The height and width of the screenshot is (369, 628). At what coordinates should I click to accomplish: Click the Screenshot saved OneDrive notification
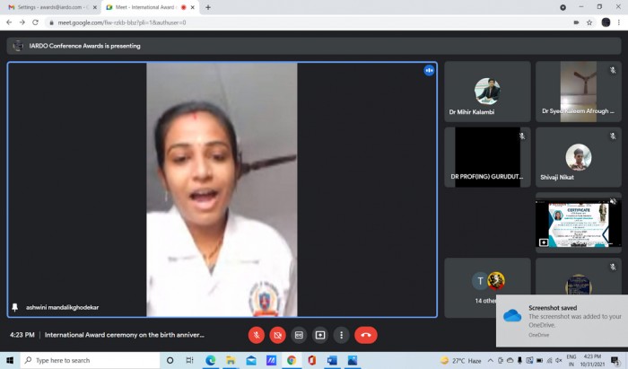[562, 321]
